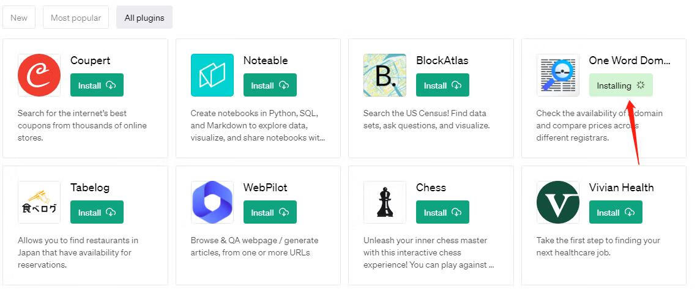Viewport: 700px width, 289px height.
Task: Click the WebPilot purple hexagon icon
Action: click(x=212, y=202)
